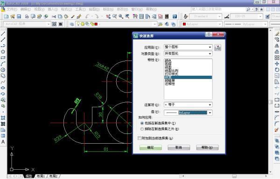
Task: Click the Text Style 'A' icon
Action: (186, 17)
